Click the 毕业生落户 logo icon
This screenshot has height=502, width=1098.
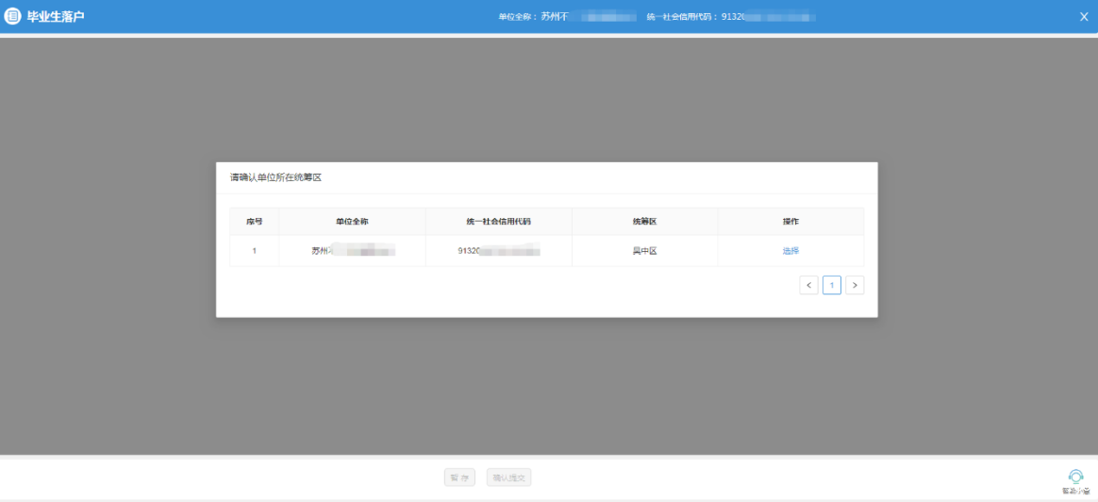click(13, 16)
